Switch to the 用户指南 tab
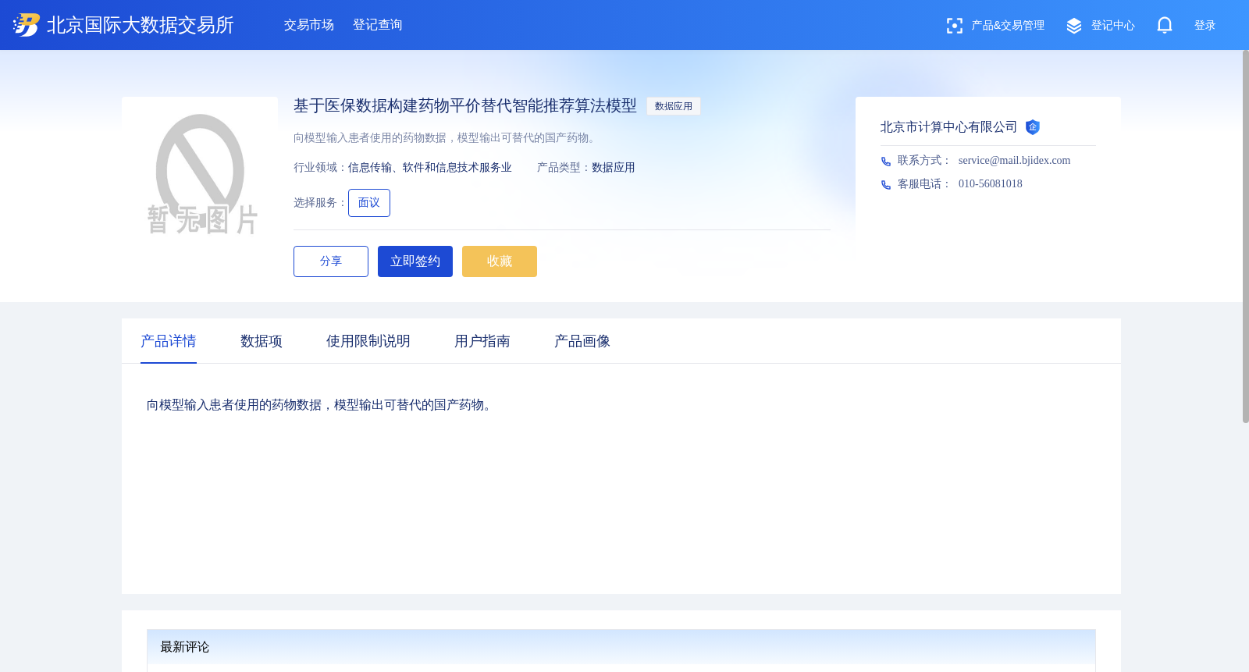 pyautogui.click(x=482, y=341)
